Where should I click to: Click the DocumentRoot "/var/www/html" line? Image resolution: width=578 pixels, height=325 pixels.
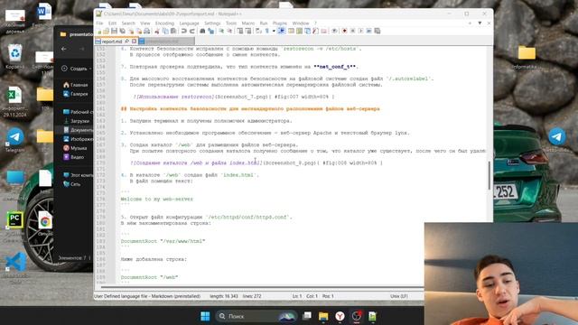coord(163,241)
